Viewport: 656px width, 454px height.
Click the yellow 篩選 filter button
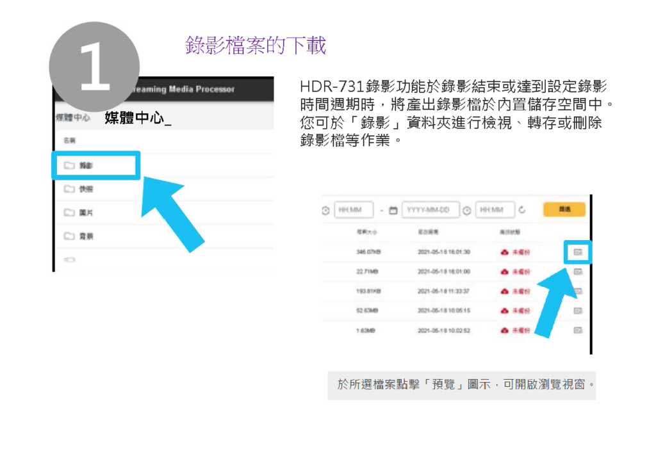[564, 209]
